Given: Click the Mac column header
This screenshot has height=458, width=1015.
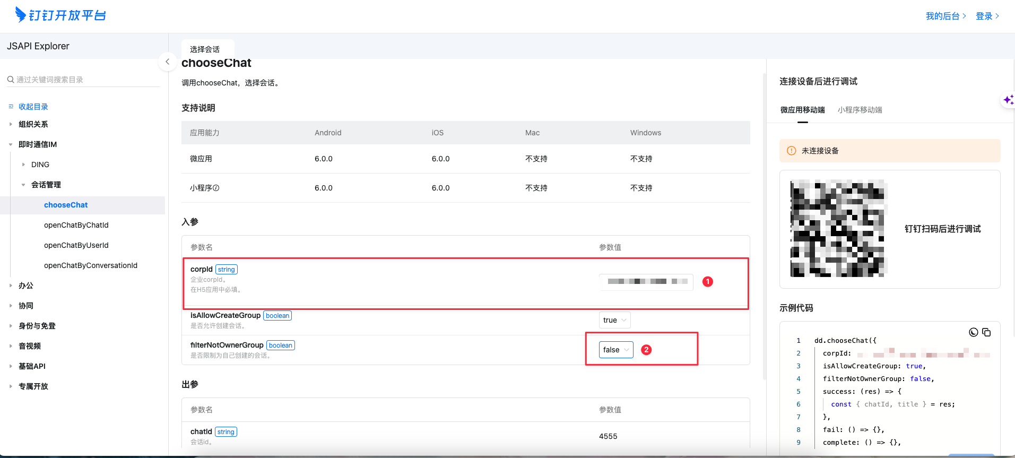Looking at the screenshot, I should point(532,133).
